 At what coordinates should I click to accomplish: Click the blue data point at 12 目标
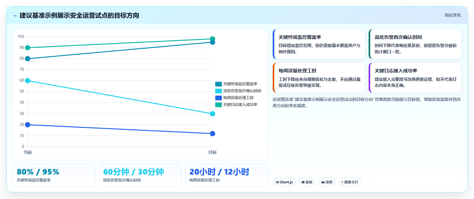tap(213, 134)
